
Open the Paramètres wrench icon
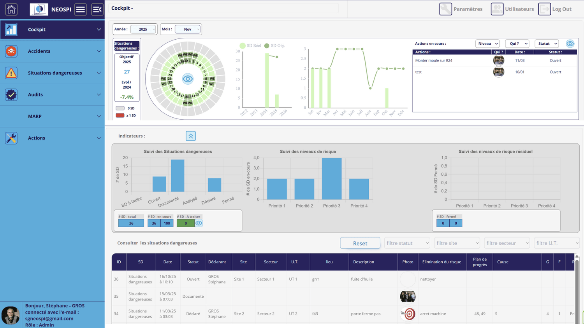445,9
